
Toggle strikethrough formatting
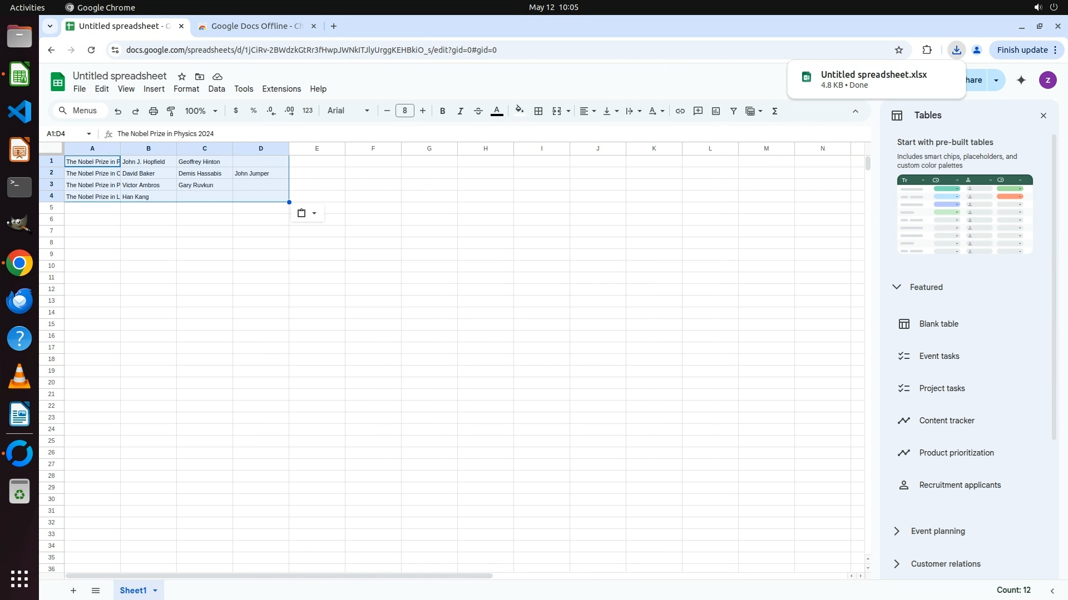pos(478,111)
